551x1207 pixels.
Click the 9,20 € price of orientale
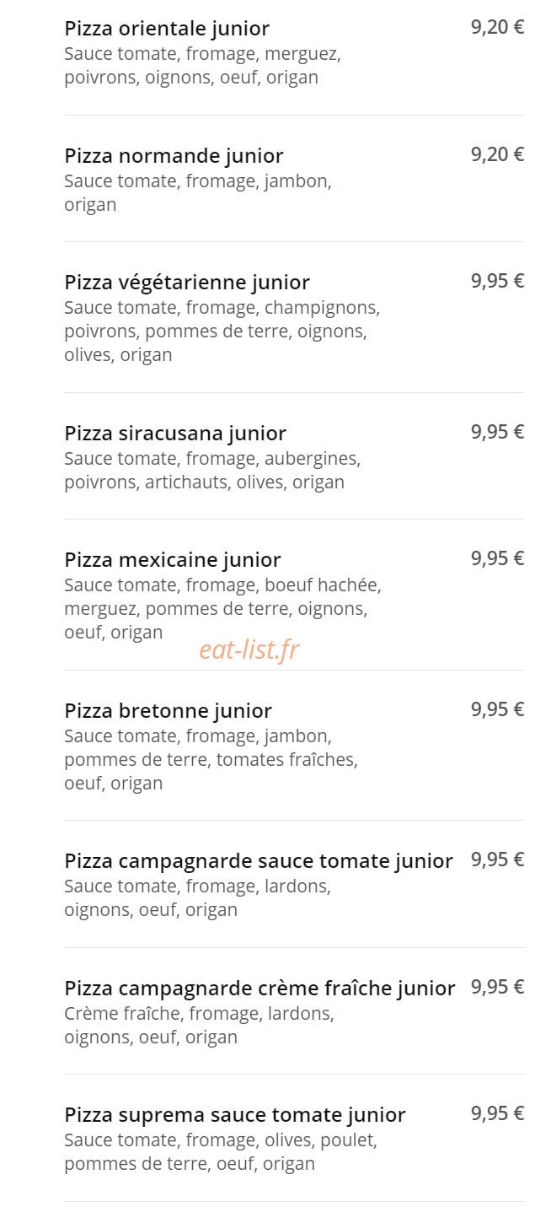coord(497,27)
